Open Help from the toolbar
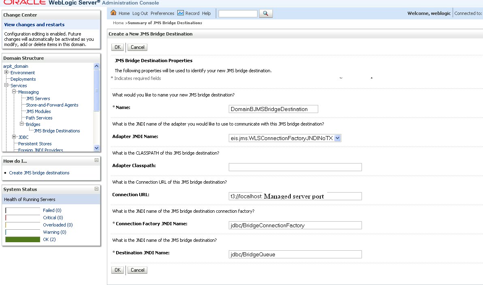This screenshot has height=285, width=483. [206, 13]
